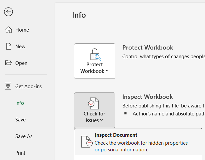Click the New blank page icon

click(x=8, y=46)
